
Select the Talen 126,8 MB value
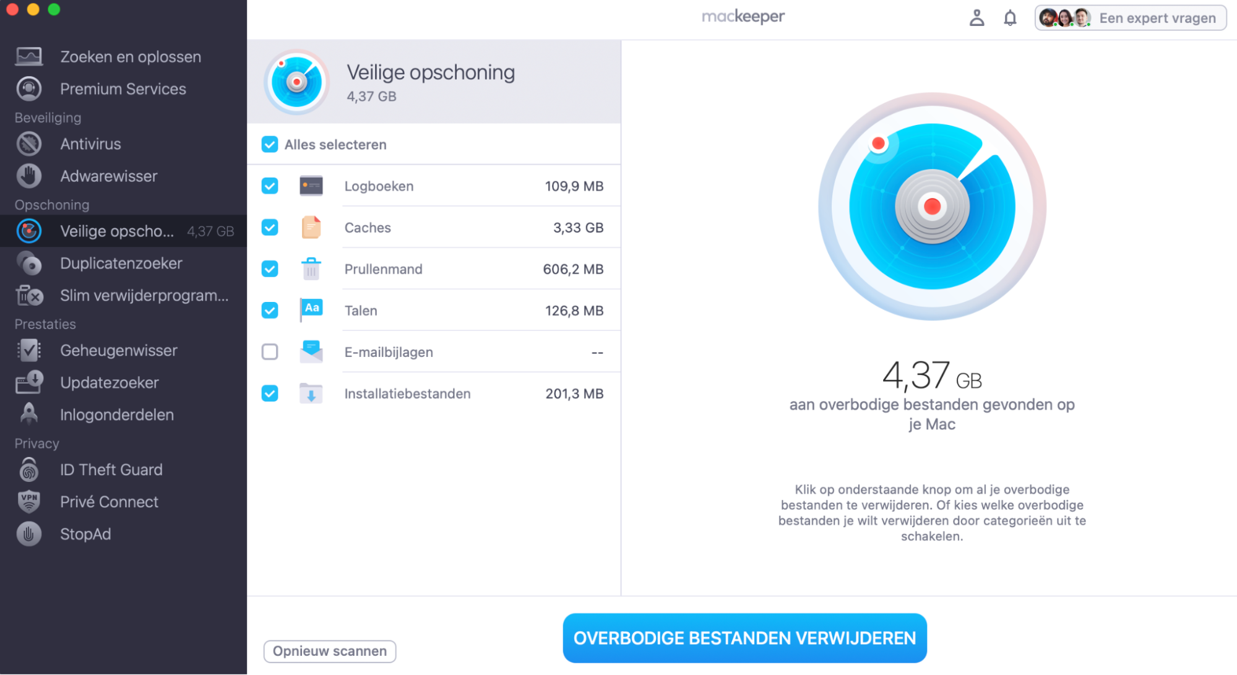(574, 311)
